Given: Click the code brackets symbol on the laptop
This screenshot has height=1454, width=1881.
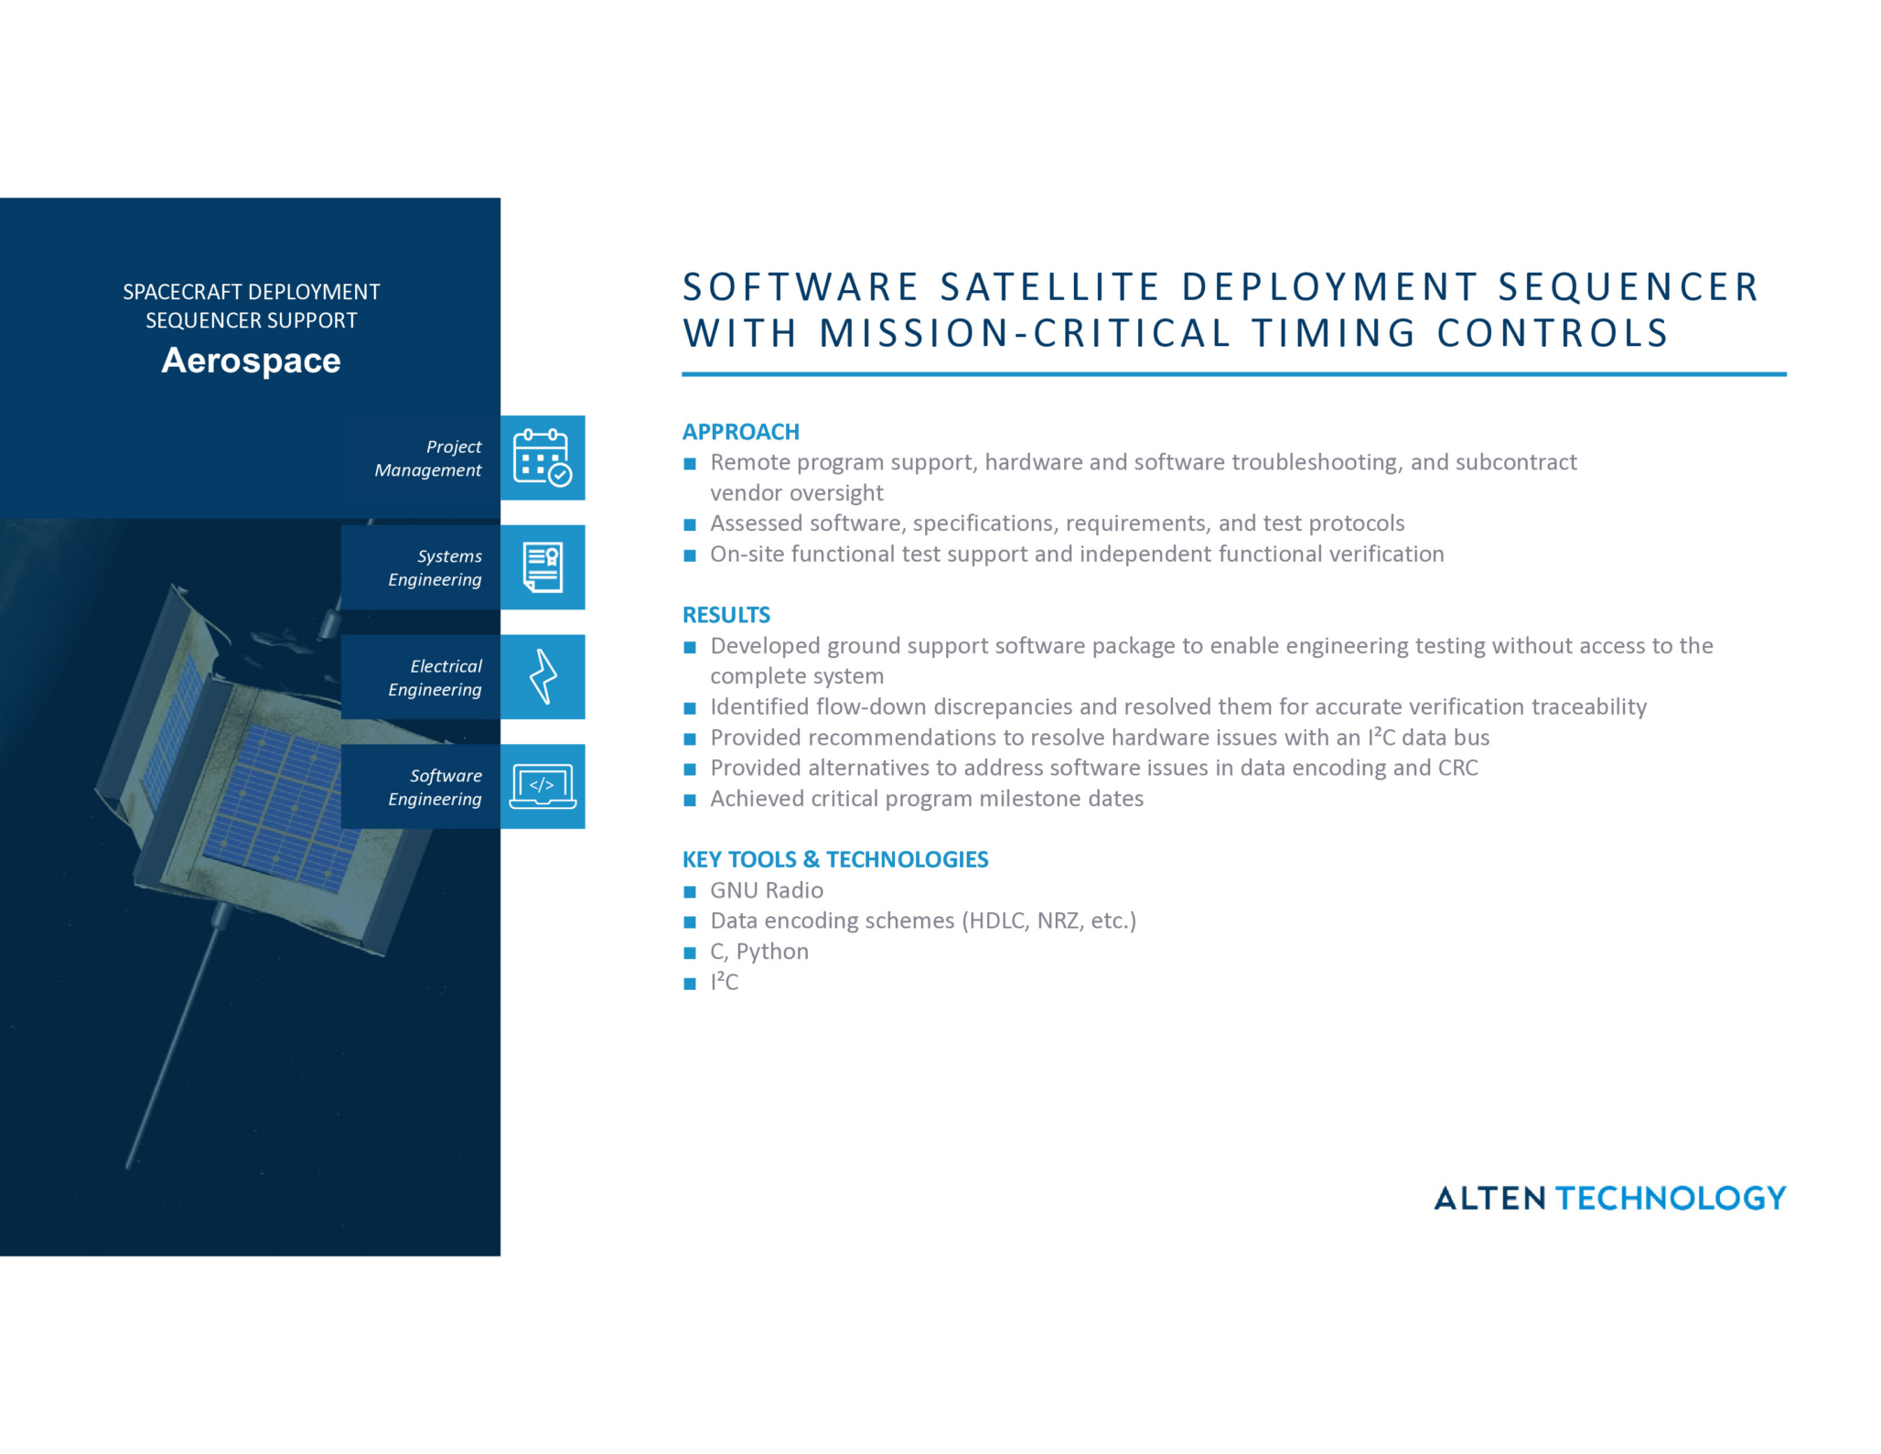Looking at the screenshot, I should 542,784.
